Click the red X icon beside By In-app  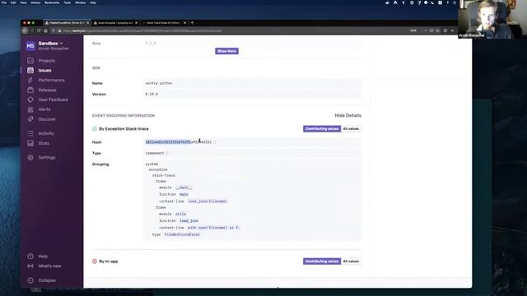click(x=95, y=261)
